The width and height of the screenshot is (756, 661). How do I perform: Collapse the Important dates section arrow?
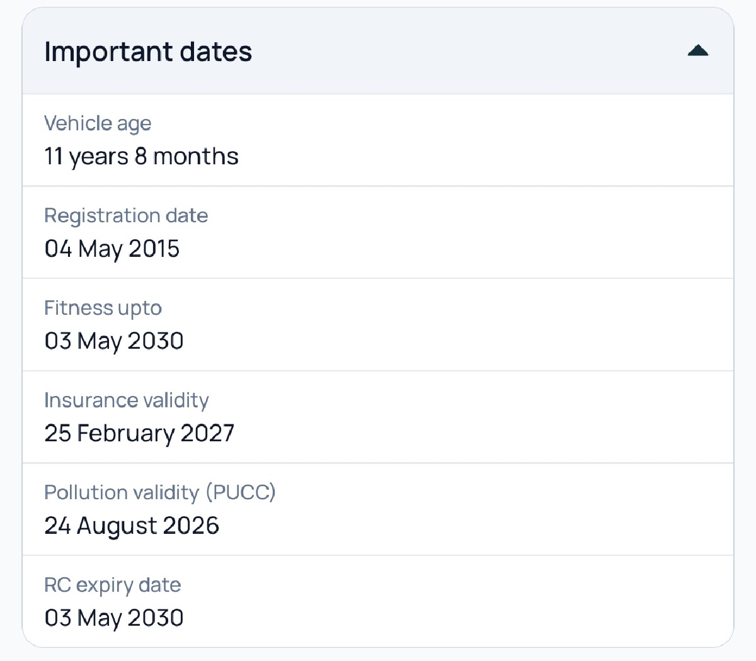tap(698, 51)
